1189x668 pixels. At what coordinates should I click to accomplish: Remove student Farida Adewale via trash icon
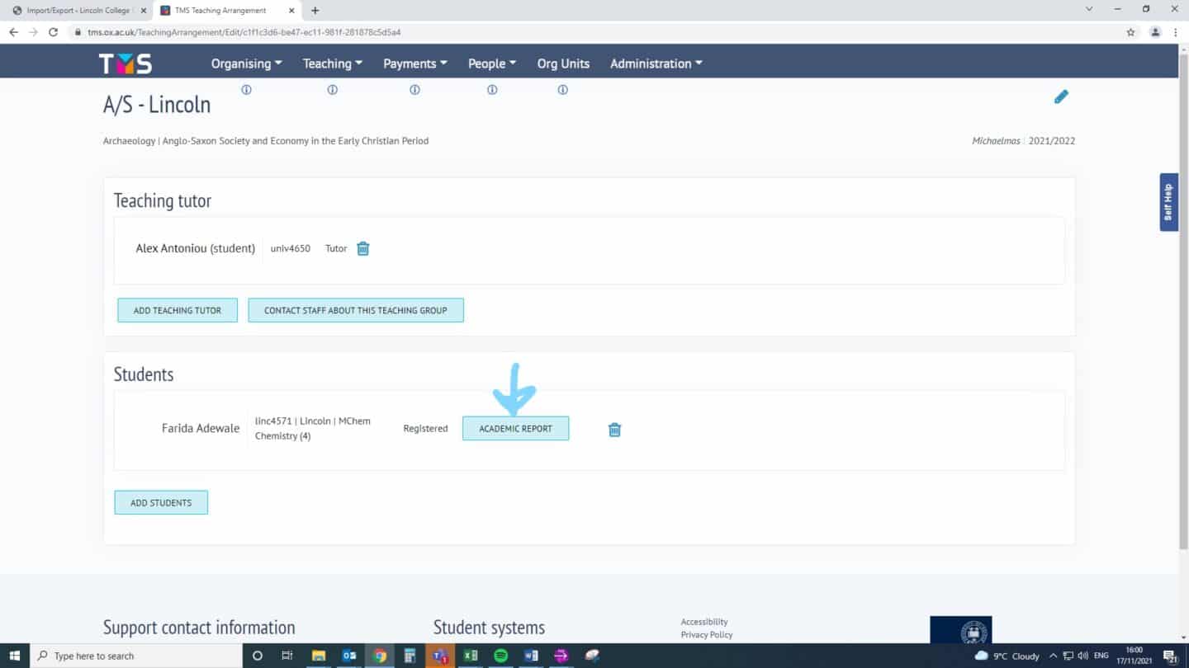(614, 430)
